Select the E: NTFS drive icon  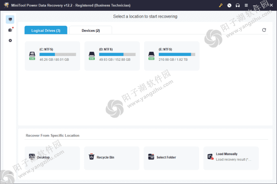(151, 56)
